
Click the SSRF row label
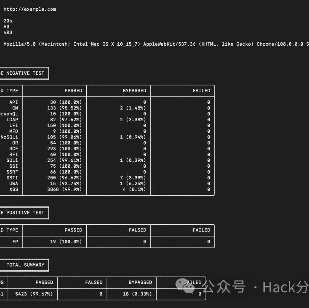coord(12,172)
